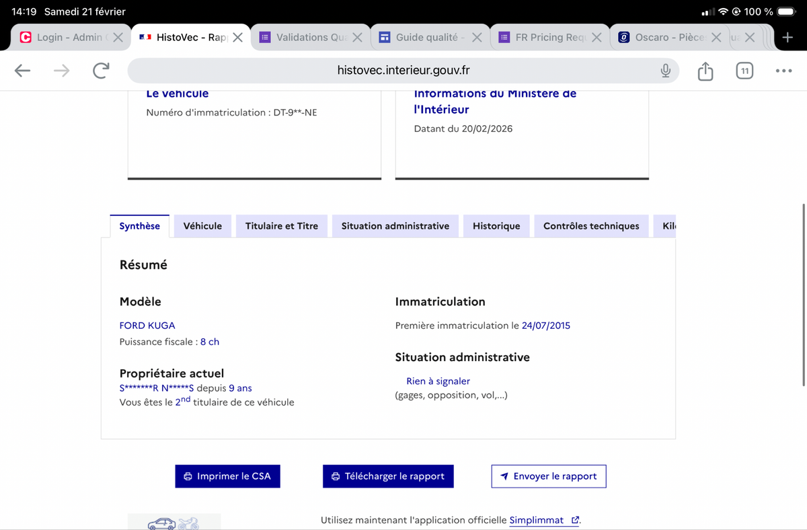Open the Contrôles techniques tab
The width and height of the screenshot is (807, 530).
[x=591, y=226]
